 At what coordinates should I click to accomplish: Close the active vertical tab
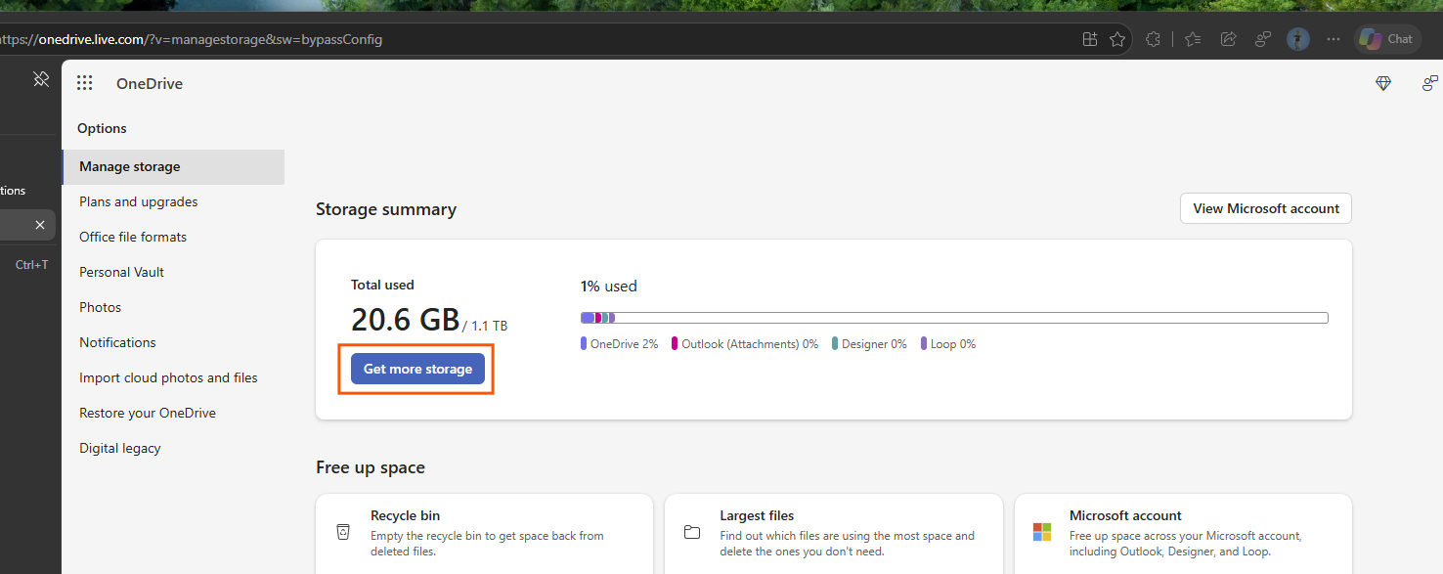(x=40, y=225)
